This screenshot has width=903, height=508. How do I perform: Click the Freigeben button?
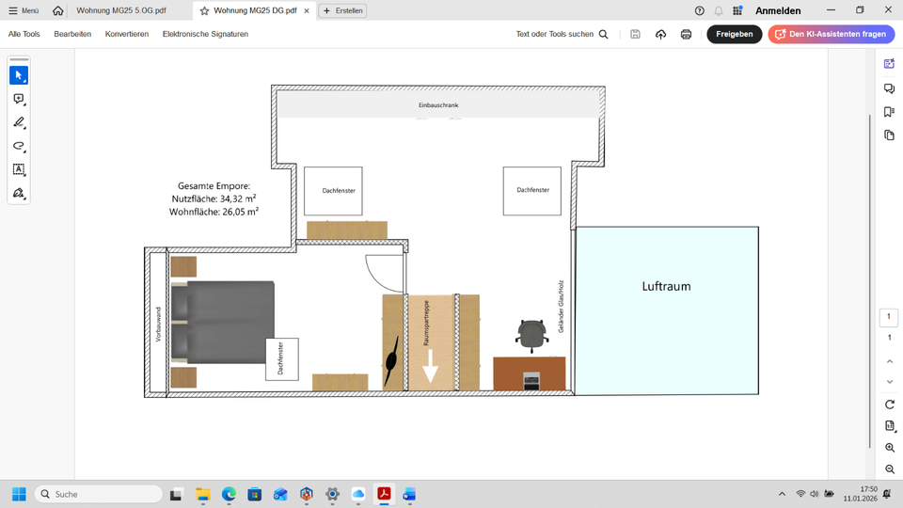click(734, 34)
